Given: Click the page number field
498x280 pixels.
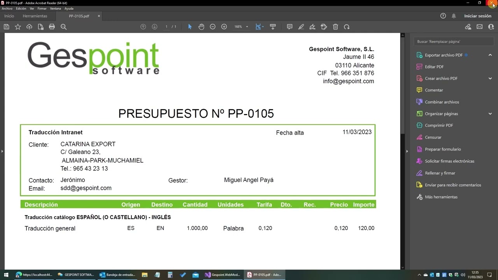Looking at the screenshot, I should click(x=167, y=27).
